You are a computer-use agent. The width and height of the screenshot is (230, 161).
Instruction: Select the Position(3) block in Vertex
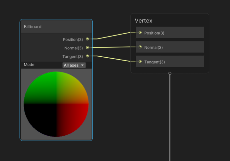click(x=170, y=33)
